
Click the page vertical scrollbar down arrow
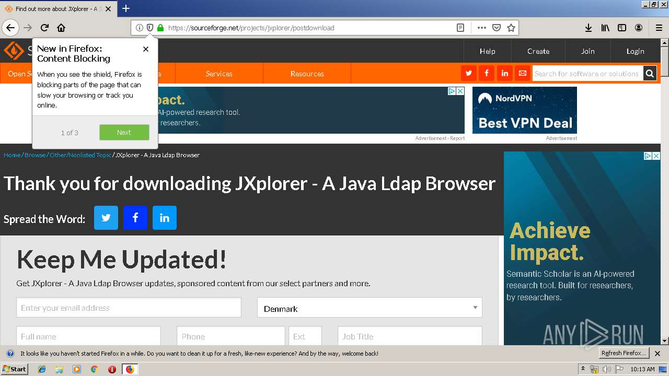coord(665,340)
